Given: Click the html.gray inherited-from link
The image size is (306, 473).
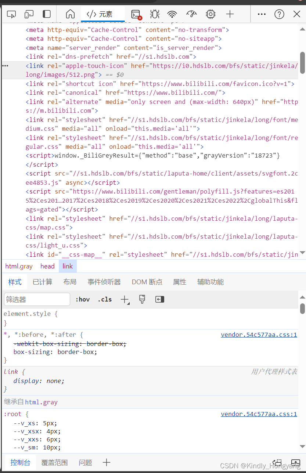Looking at the screenshot, I should [x=41, y=402].
